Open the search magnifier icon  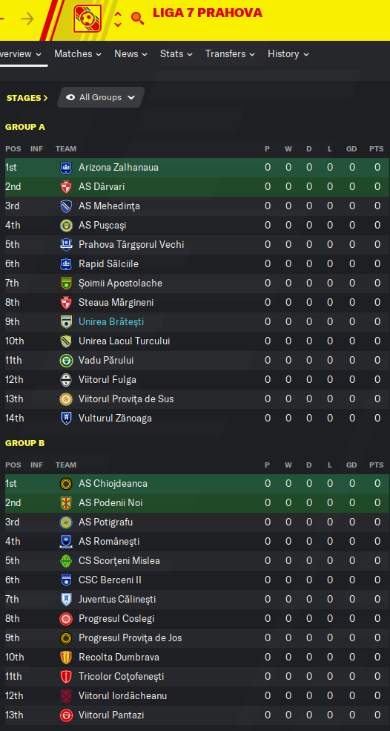coord(137,18)
